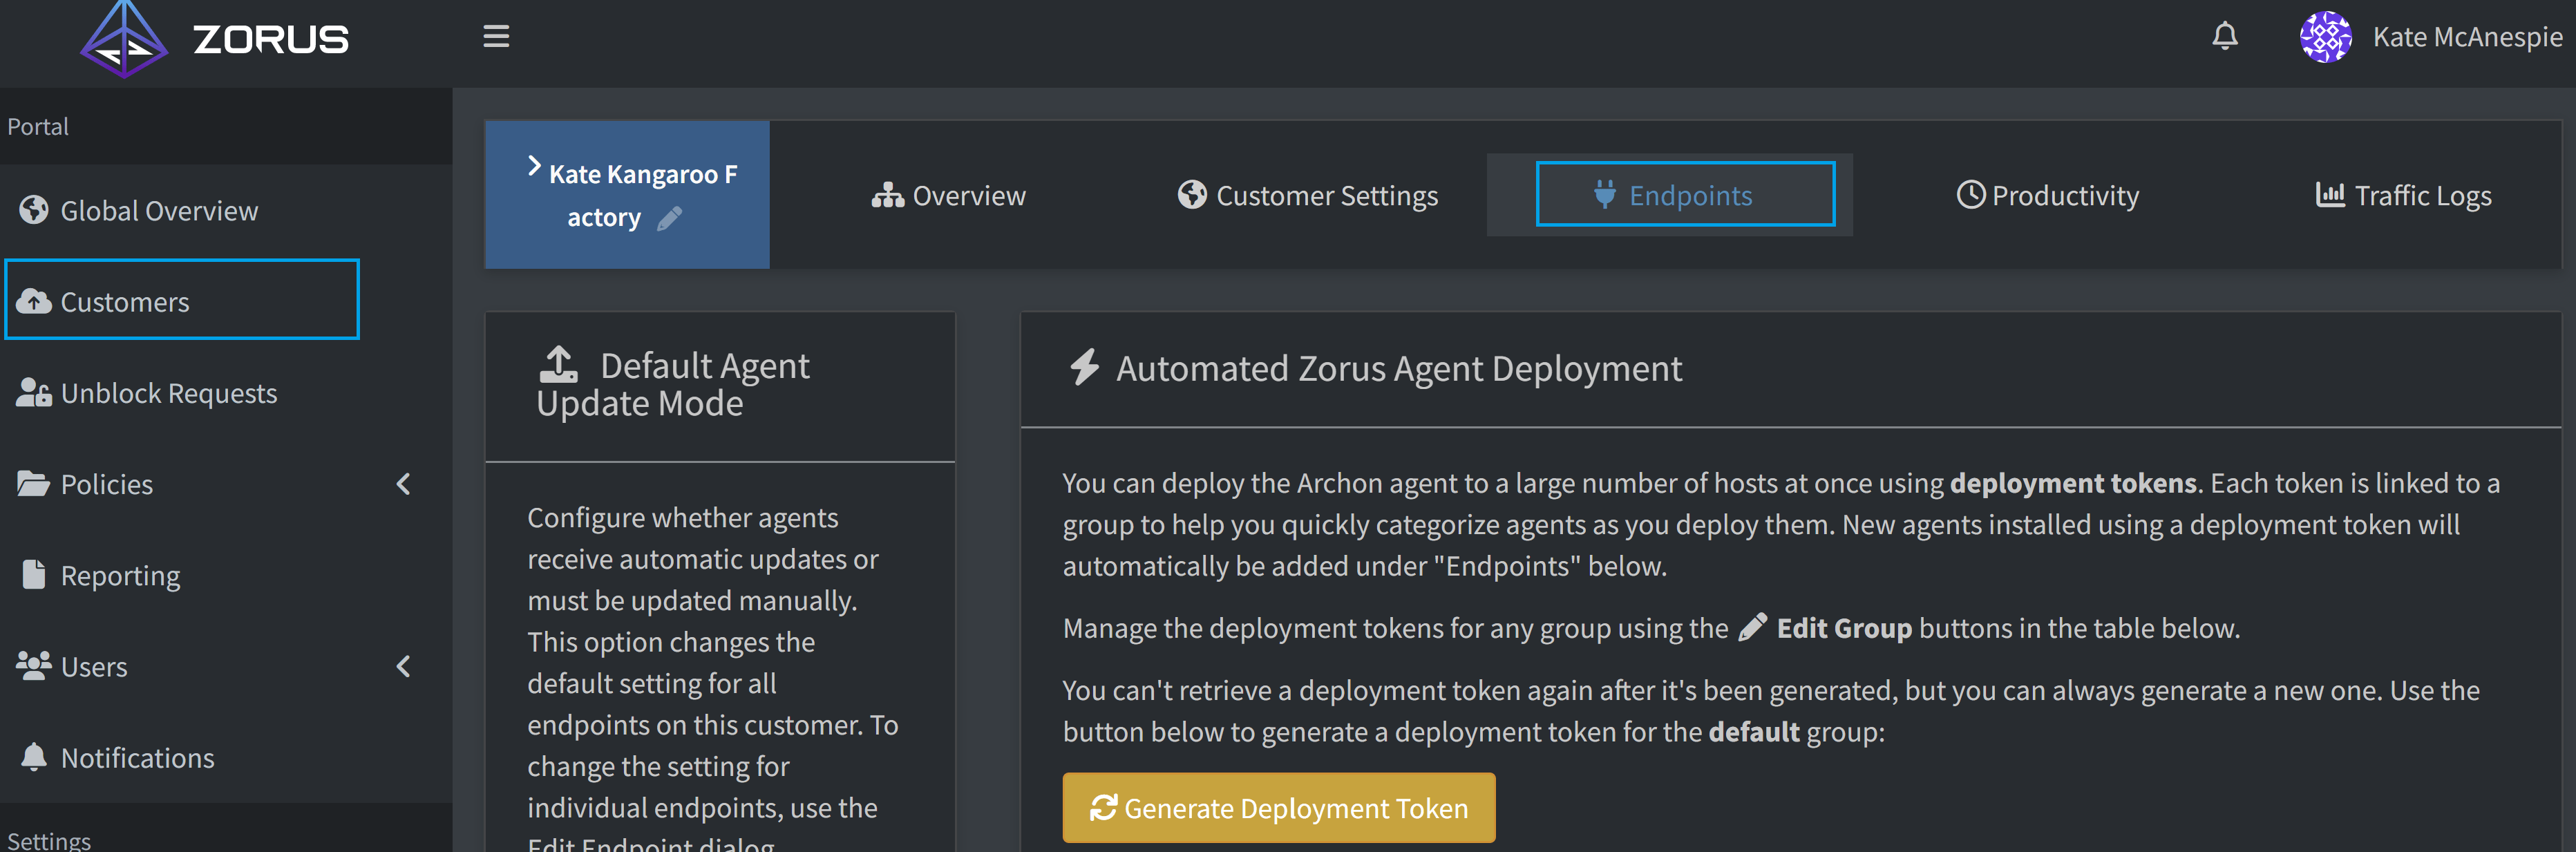
Task: Click the Reporting document icon
Action: click(33, 574)
